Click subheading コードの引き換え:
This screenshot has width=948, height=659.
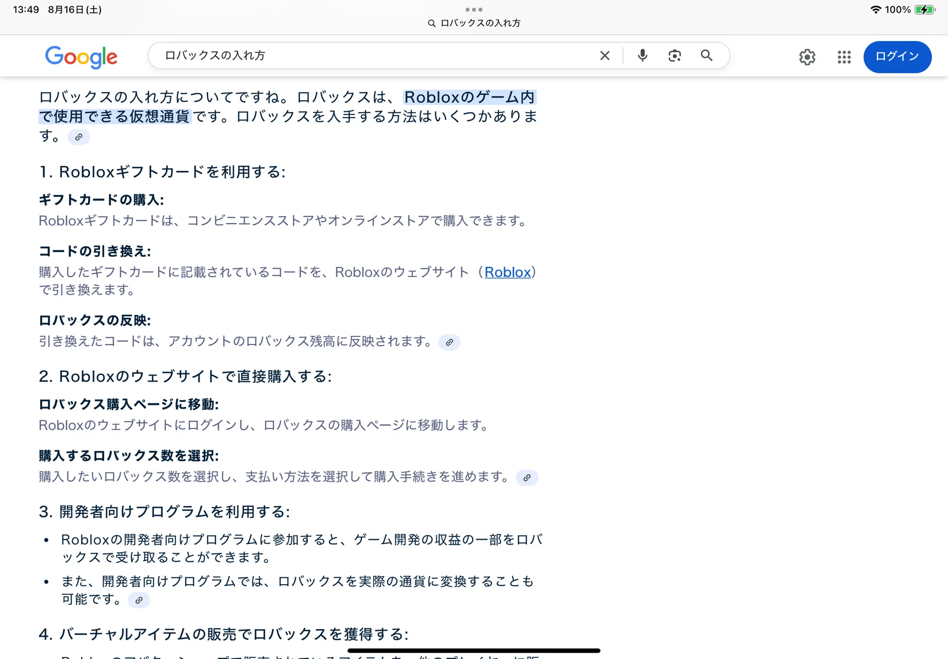95,251
